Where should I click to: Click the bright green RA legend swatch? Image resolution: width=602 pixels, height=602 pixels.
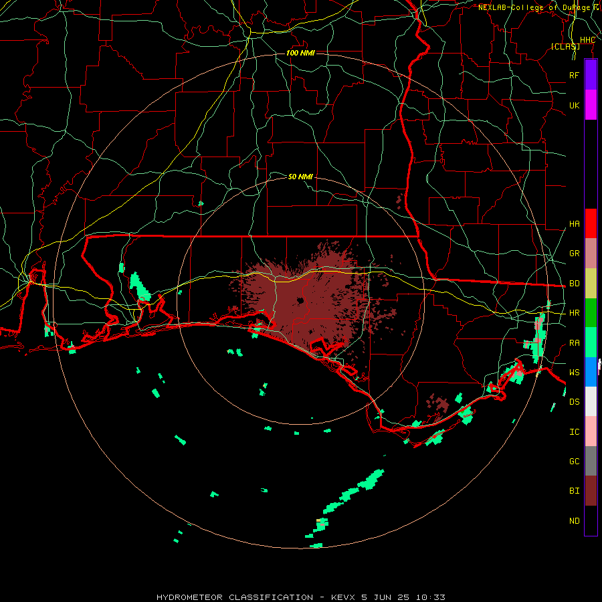tap(591, 342)
